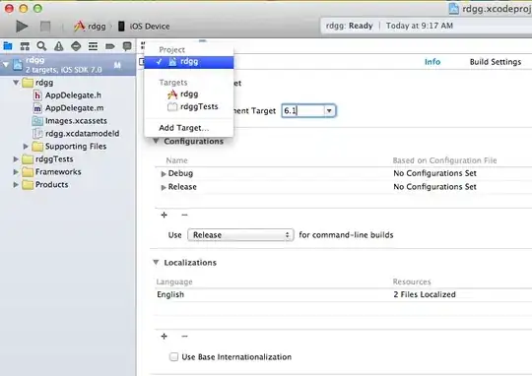Open the Find navigator magnifier icon
532x376 pixels.
[41, 46]
